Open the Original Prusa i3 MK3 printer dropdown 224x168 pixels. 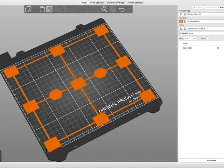pos(201,29)
